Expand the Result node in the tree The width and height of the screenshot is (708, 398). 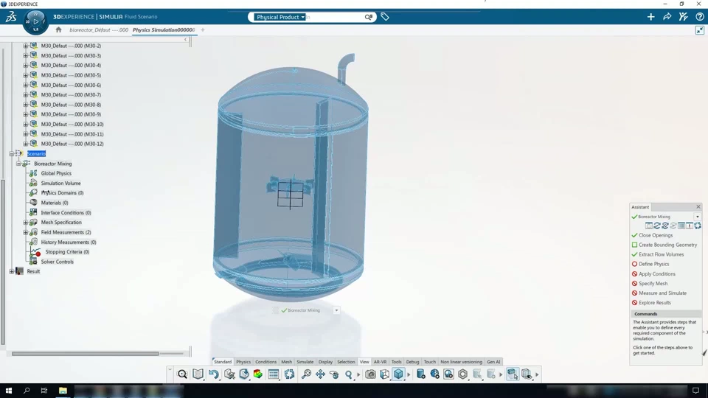[x=12, y=272]
